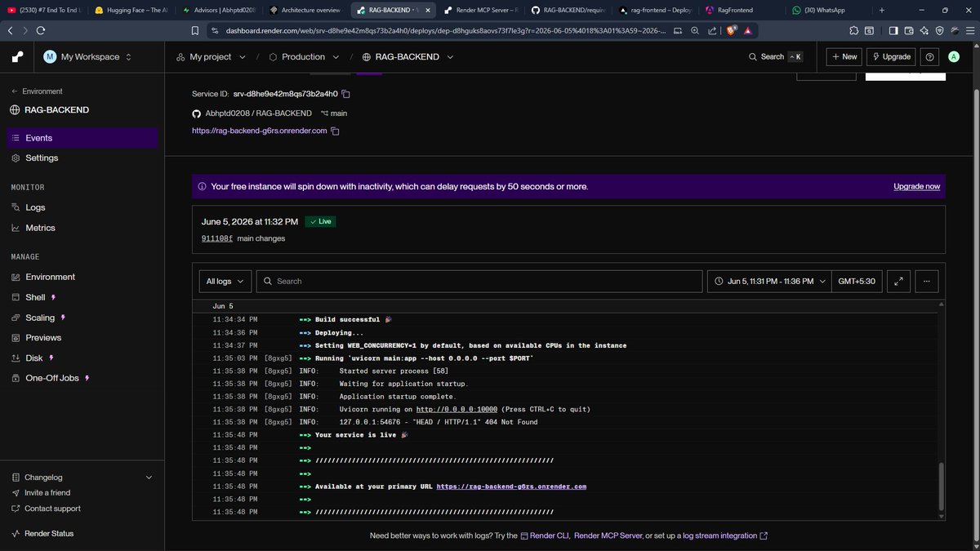Click the Upgrade button
Image resolution: width=980 pixels, height=551 pixels.
[891, 57]
